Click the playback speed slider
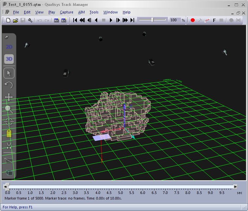Screen dimensions: 248x211 (x=152, y=20)
